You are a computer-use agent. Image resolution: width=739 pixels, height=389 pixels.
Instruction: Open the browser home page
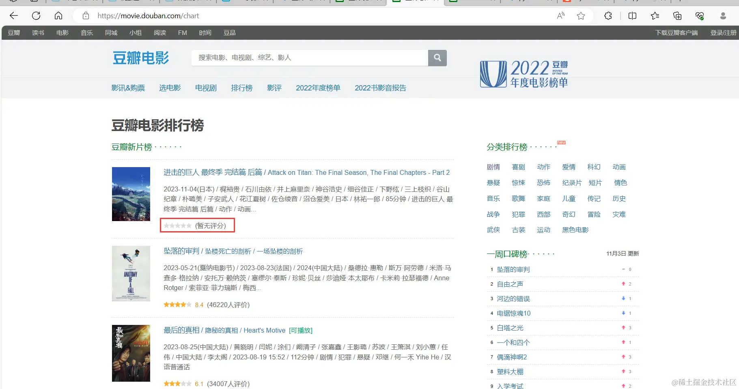pyautogui.click(x=58, y=16)
